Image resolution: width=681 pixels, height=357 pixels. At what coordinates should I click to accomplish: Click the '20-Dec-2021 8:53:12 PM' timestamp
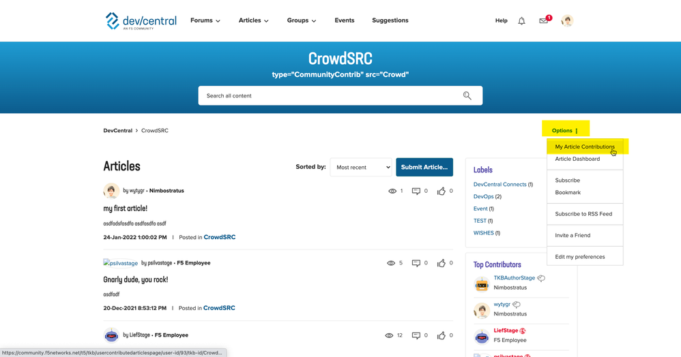coord(134,308)
